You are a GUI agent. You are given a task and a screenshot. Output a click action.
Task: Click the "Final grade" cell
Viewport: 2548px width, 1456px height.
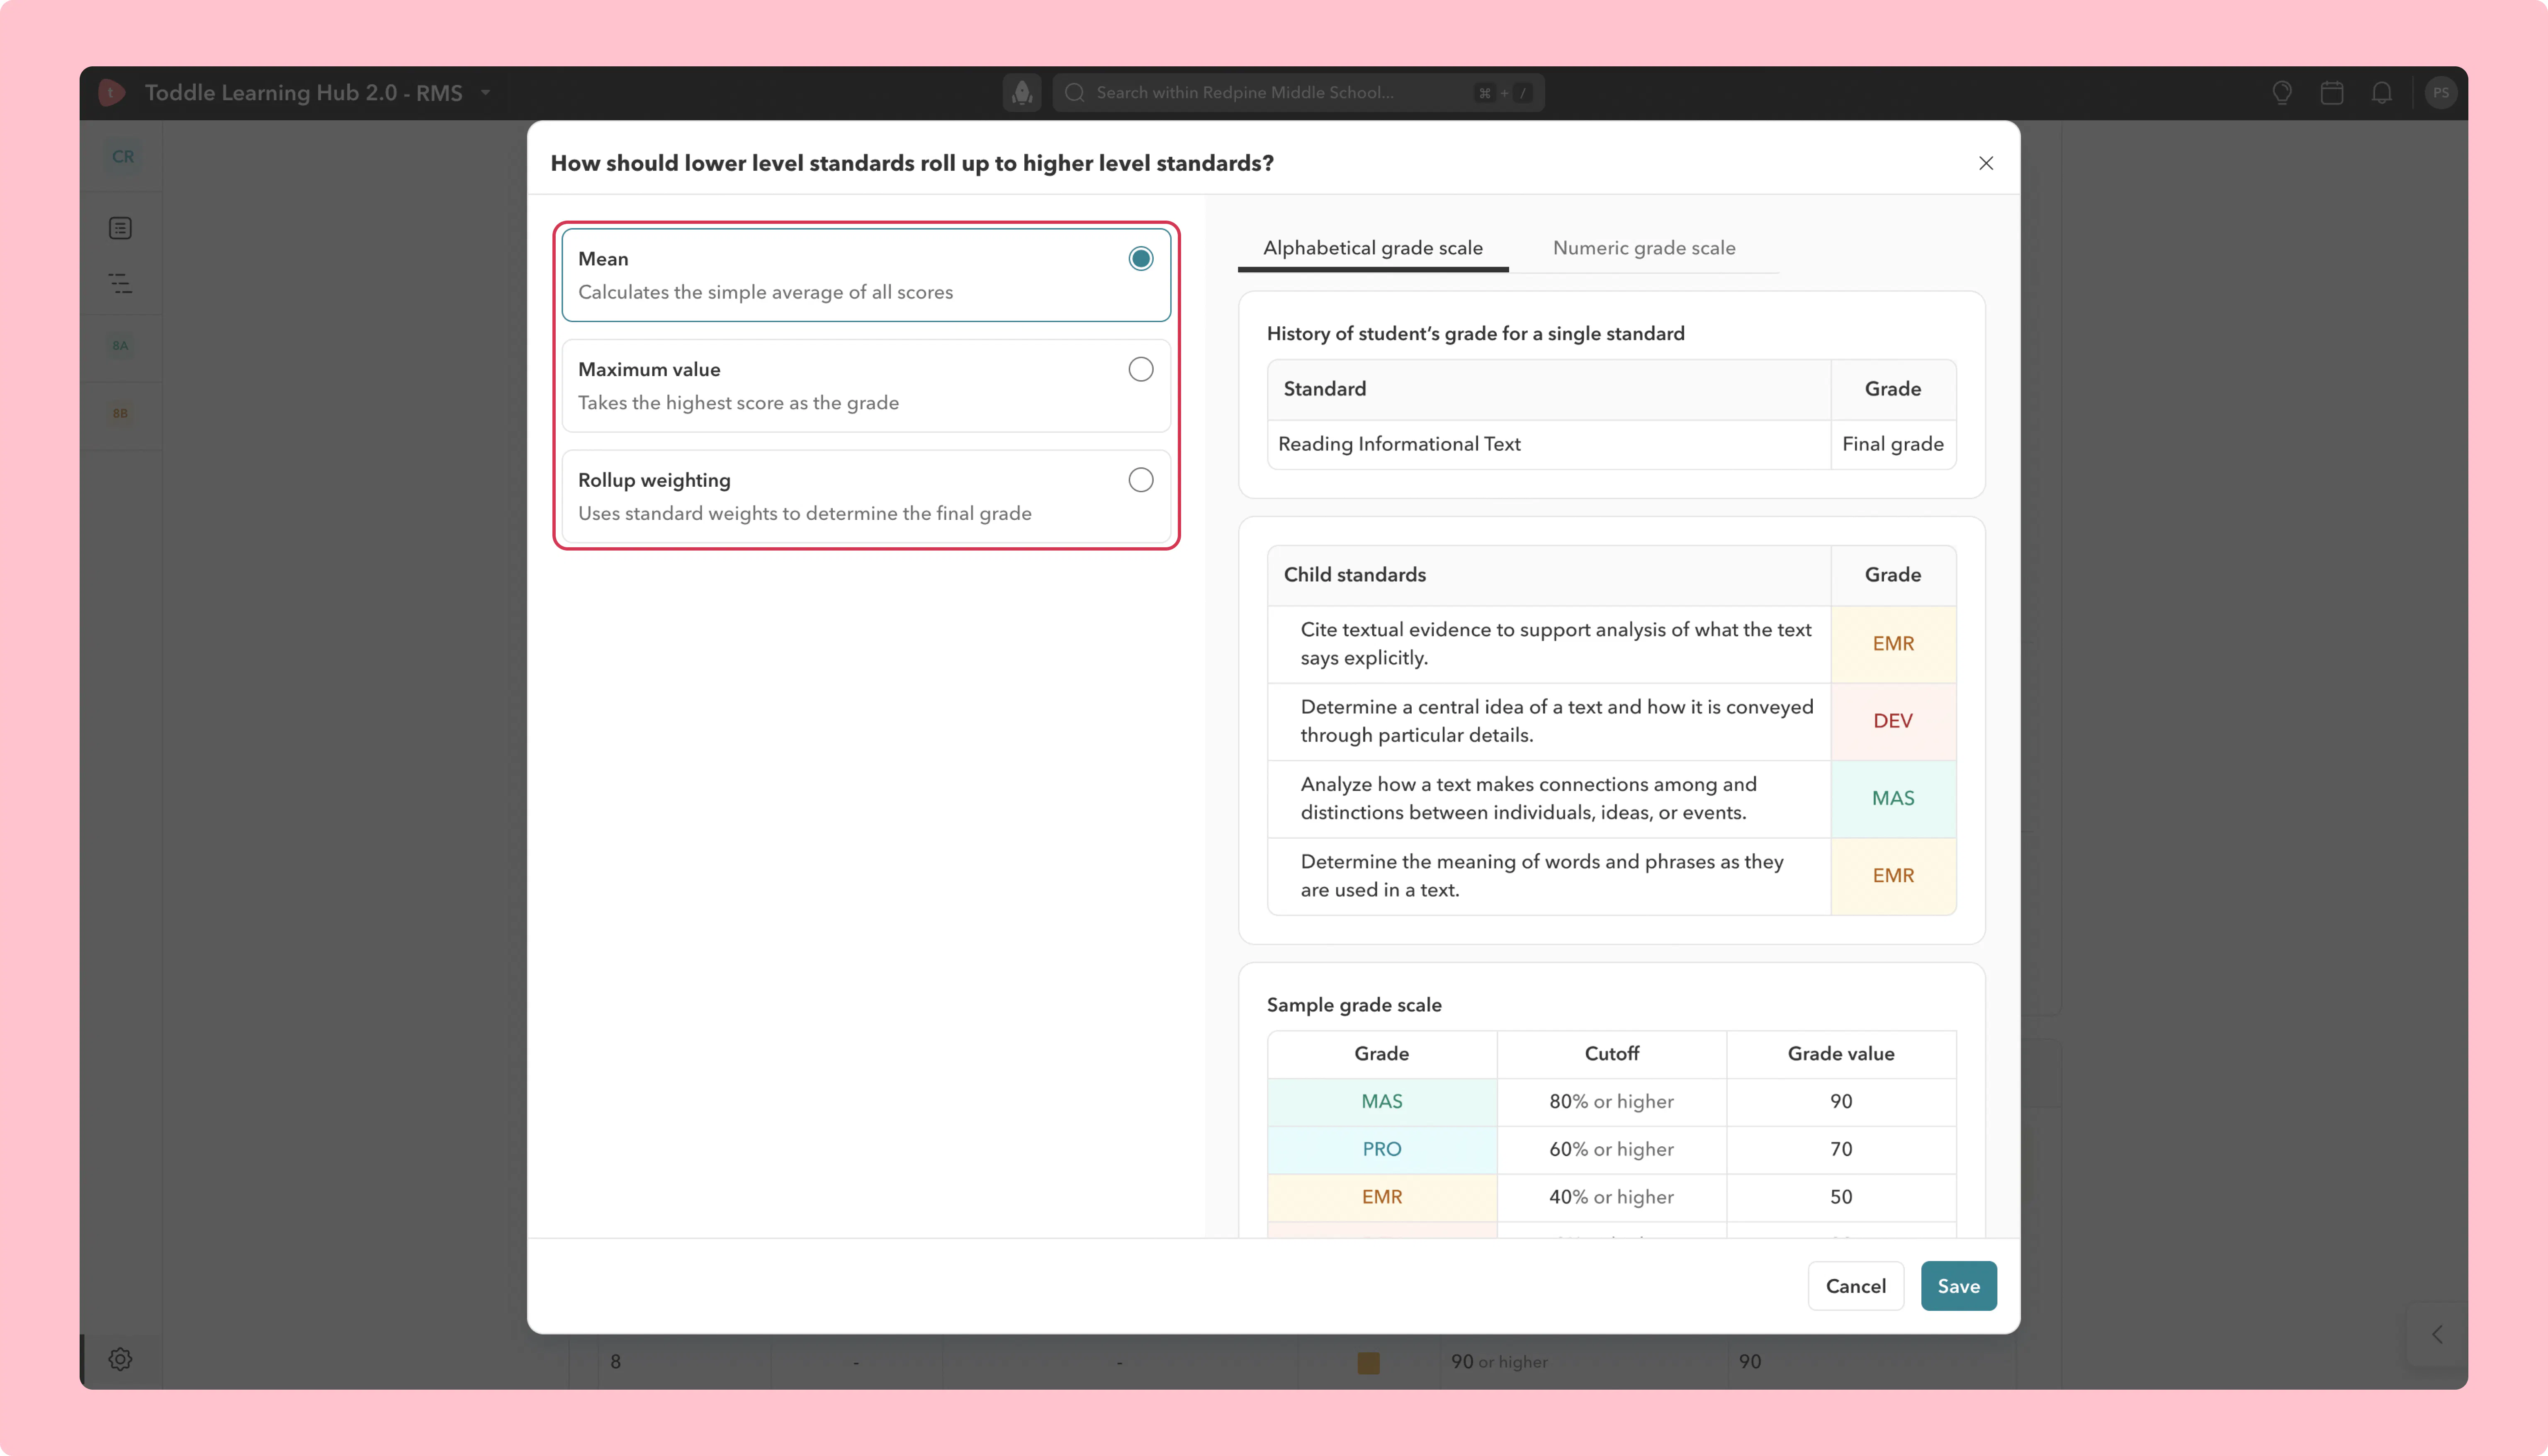click(x=1893, y=444)
